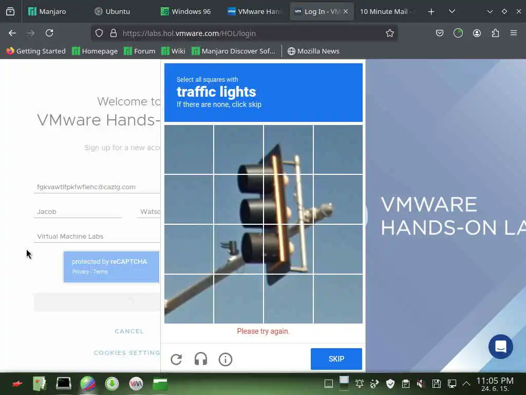The image size is (526, 395).
Task: Get an audio challenge headphones icon
Action: click(x=201, y=360)
